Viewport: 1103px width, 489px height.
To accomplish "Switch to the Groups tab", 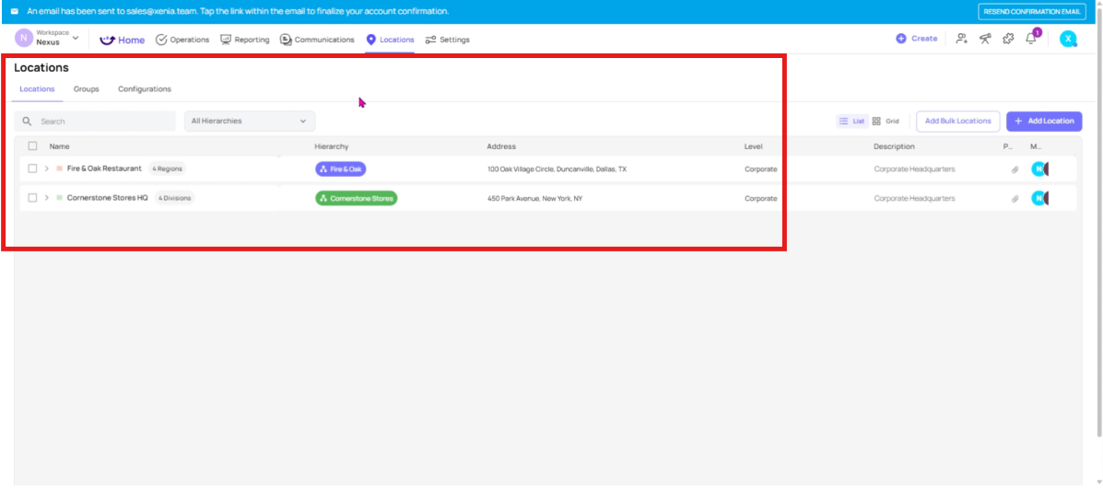I will 87,89.
